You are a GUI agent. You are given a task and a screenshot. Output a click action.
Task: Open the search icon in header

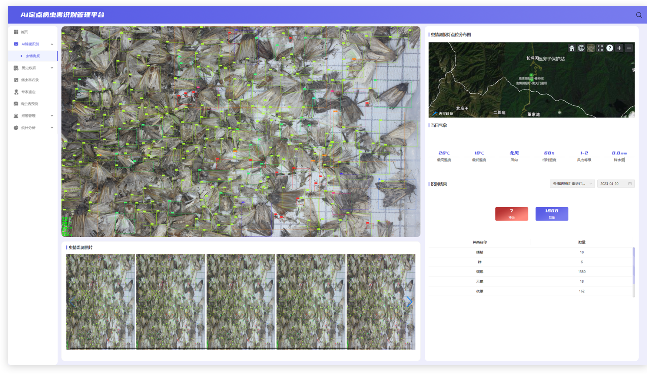pos(639,15)
